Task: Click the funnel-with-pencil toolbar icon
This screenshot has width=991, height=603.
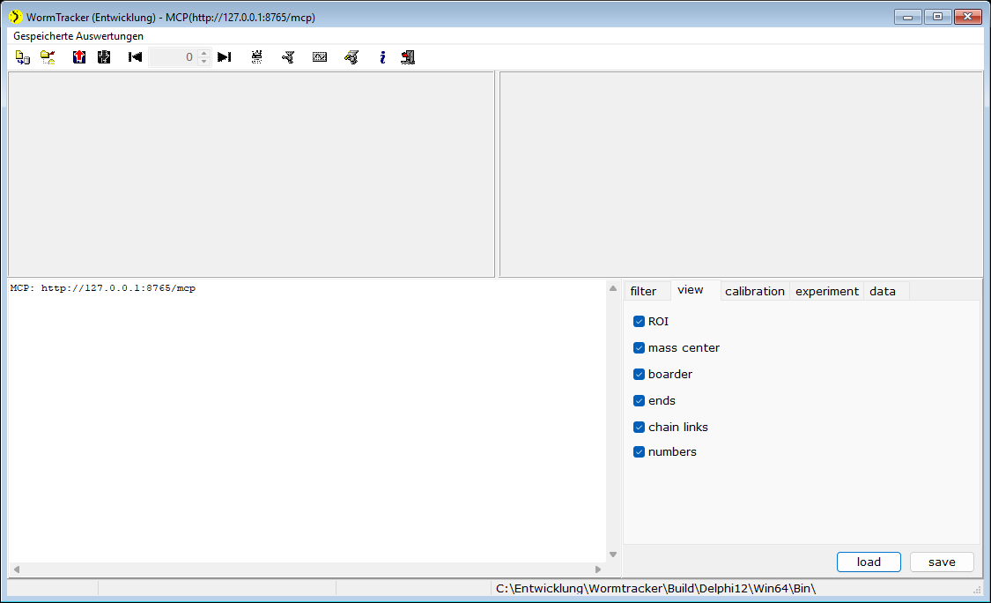Action: click(x=351, y=57)
